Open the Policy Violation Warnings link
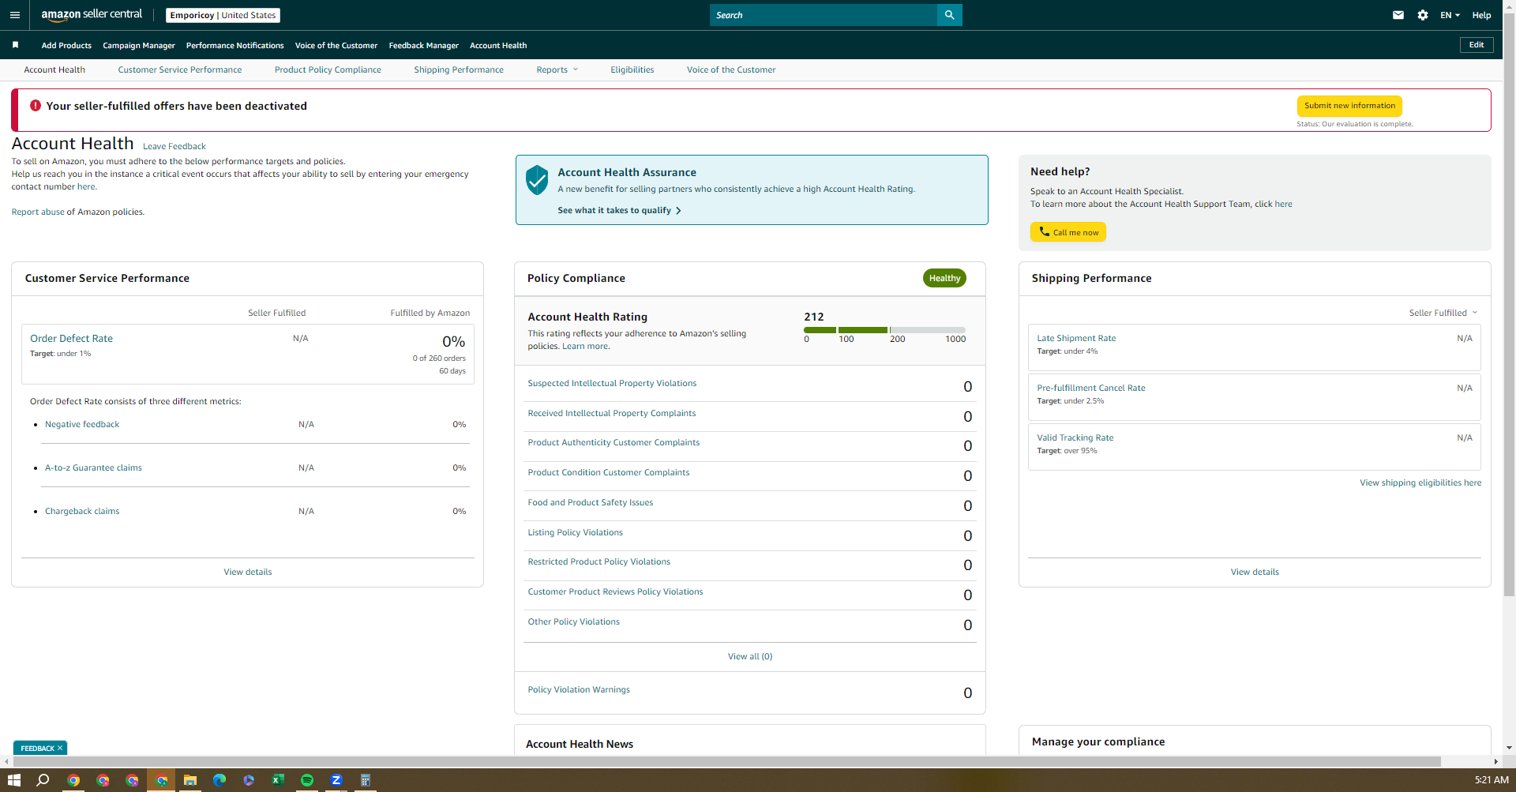The height and width of the screenshot is (792, 1516). coord(579,689)
